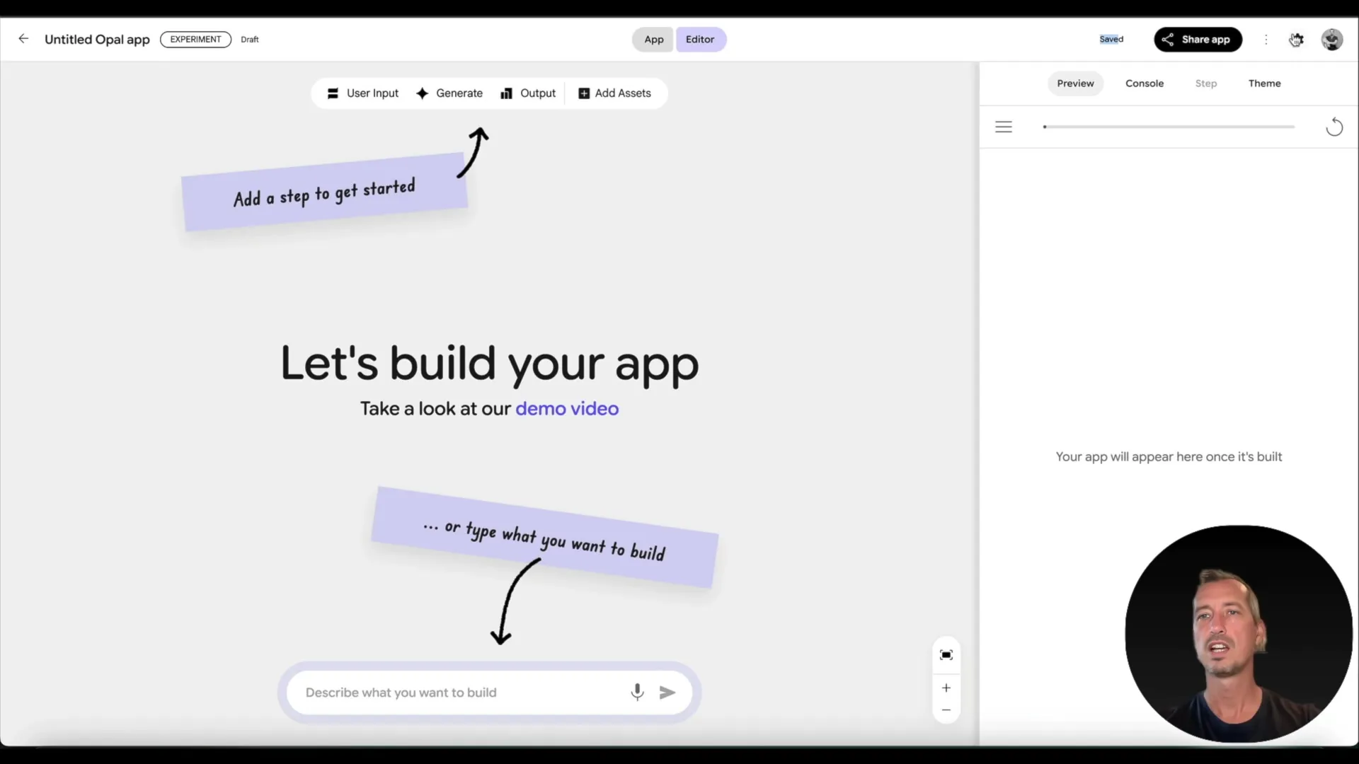
Task: Switch to the Console tab
Action: [x=1145, y=83]
